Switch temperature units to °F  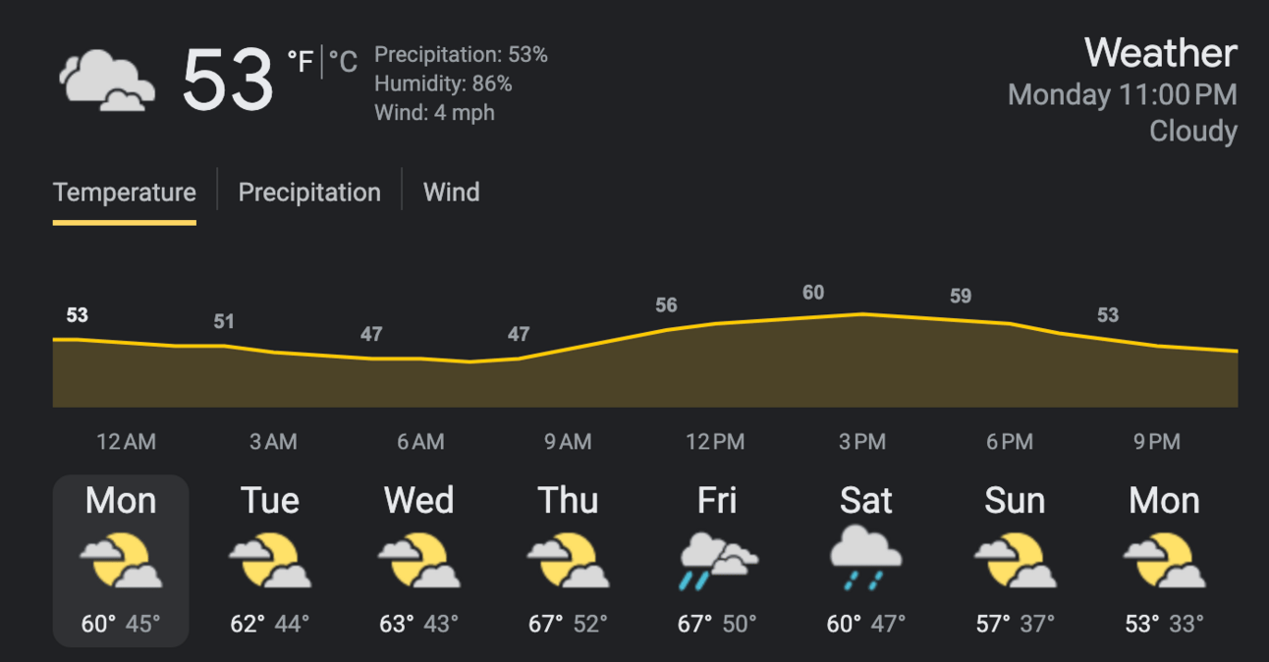[301, 63]
